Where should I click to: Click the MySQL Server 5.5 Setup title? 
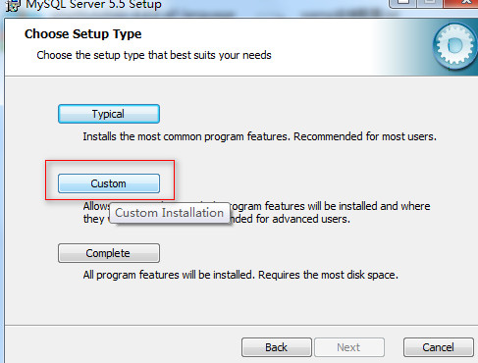click(93, 5)
